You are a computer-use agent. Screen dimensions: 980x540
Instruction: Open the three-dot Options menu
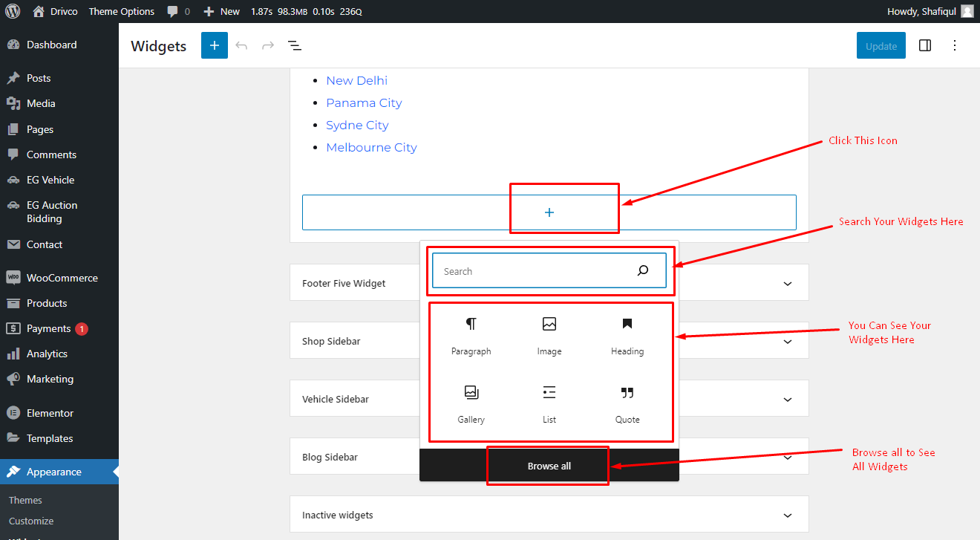[x=955, y=45]
